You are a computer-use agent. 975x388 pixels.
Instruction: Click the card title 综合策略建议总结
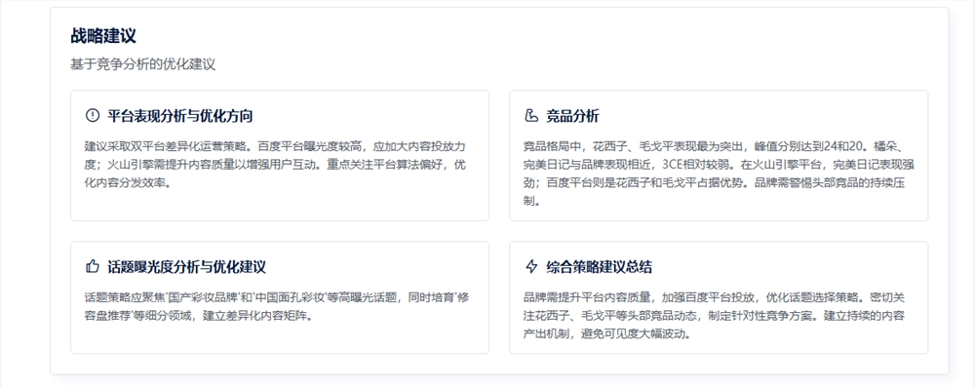(599, 267)
